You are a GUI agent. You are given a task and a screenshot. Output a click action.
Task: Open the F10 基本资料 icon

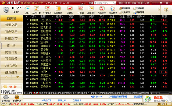[91, 8]
